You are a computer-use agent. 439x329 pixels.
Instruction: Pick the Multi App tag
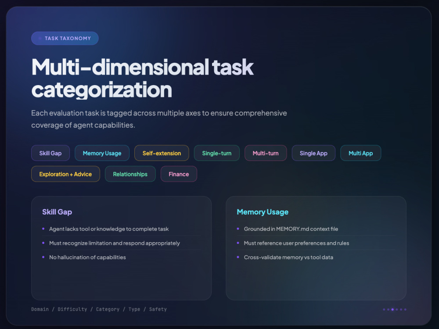[360, 153]
